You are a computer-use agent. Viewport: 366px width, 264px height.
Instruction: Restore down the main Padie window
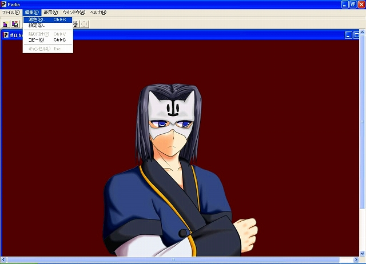coord(353,4)
